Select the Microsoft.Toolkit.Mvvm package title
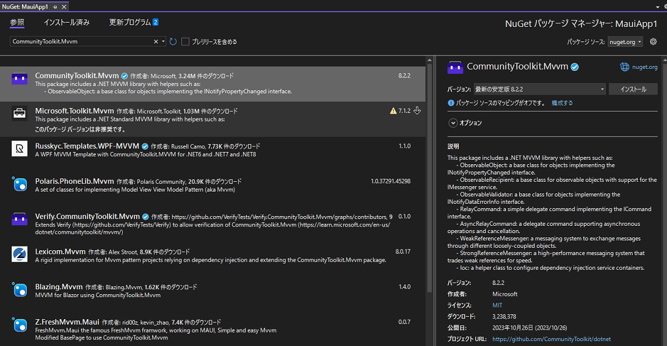This screenshot has width=667, height=346. (75, 111)
